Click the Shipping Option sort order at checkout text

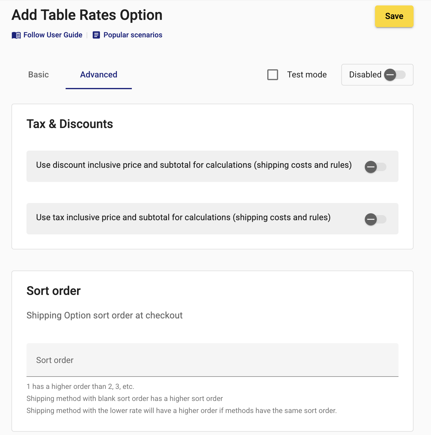[x=104, y=315]
